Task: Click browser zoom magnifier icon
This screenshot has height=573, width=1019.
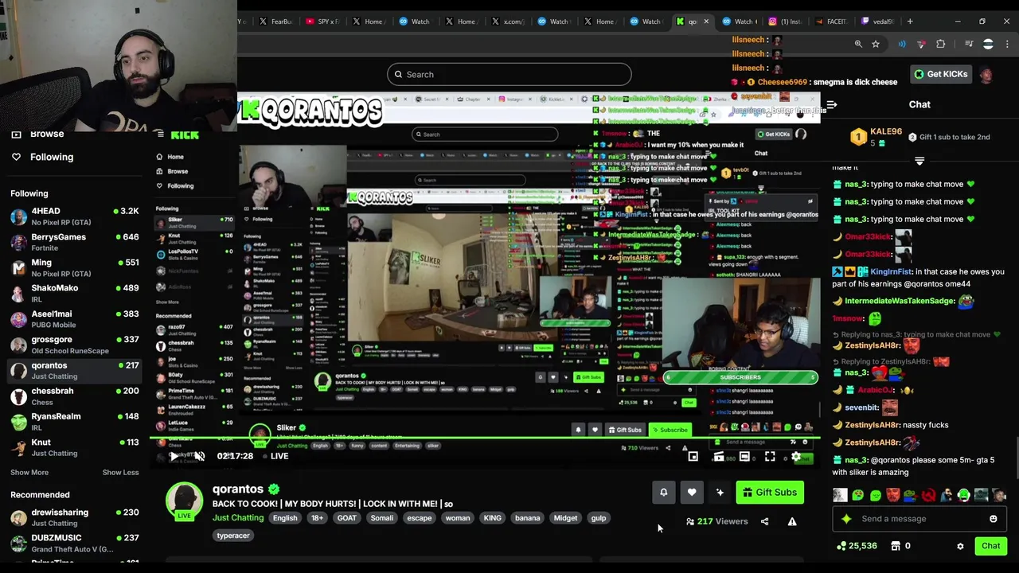Action: coord(858,44)
